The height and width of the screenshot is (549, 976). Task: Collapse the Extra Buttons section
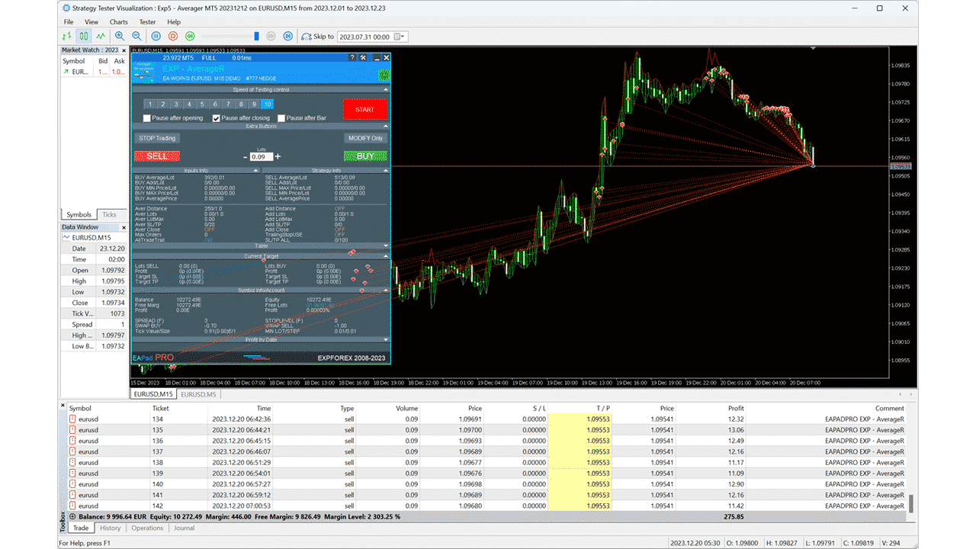point(386,126)
